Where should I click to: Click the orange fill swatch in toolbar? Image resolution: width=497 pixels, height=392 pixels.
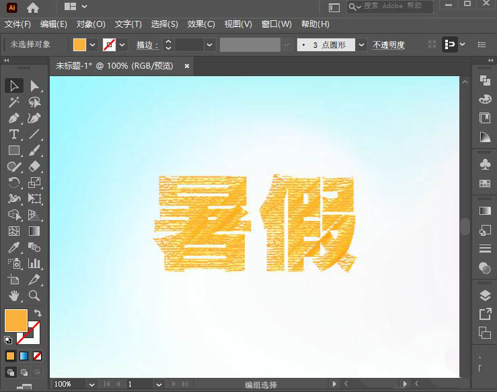click(16, 321)
